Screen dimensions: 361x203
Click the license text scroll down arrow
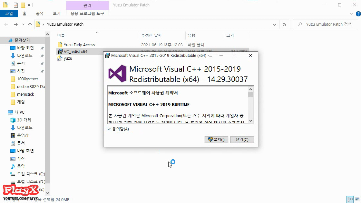pyautogui.click(x=250, y=121)
